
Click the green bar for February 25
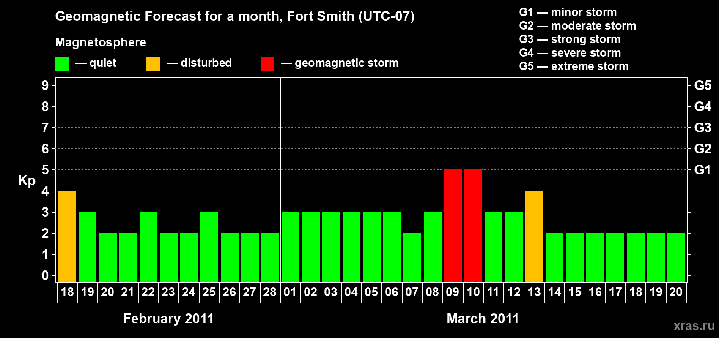coord(209,247)
